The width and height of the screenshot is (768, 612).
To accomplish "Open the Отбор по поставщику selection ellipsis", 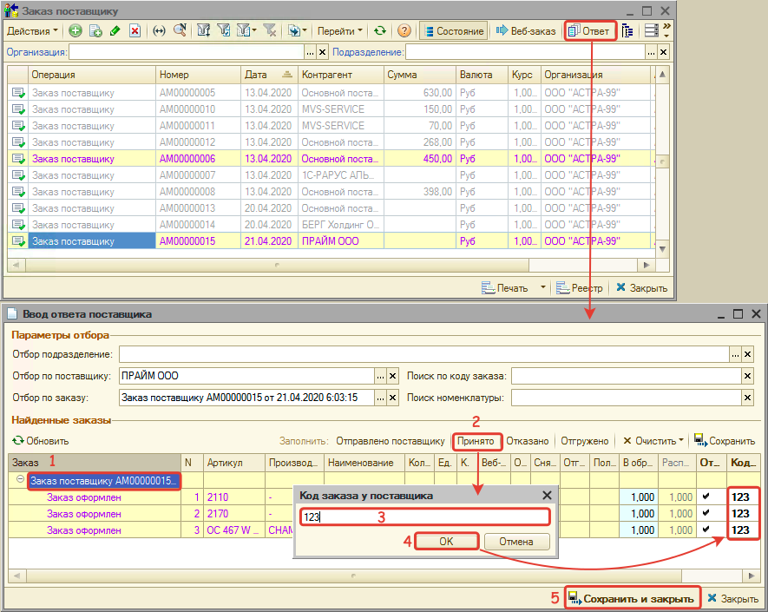I will pos(381,376).
